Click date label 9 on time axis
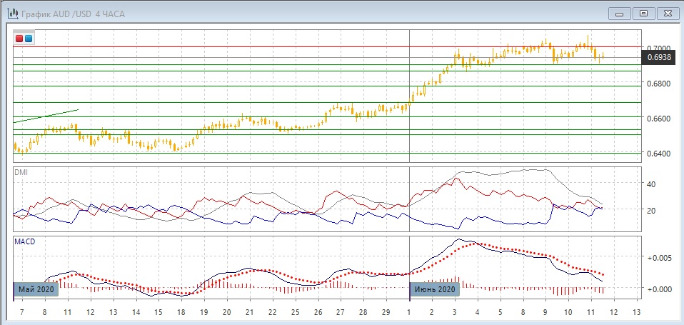This screenshot has width=684, height=325. click(x=545, y=313)
